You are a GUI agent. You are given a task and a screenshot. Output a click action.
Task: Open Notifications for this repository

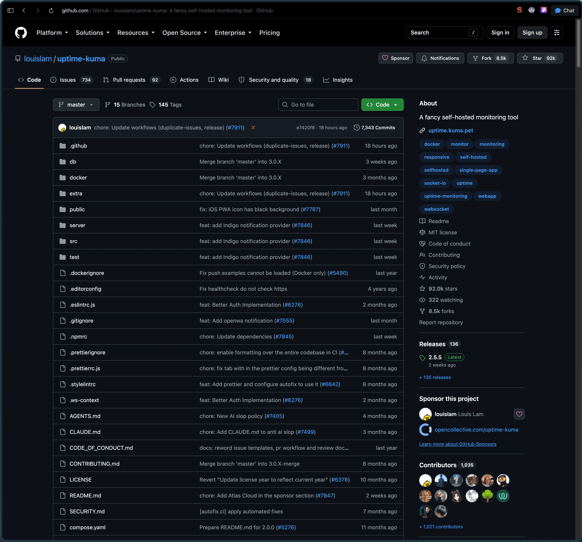[440, 58]
